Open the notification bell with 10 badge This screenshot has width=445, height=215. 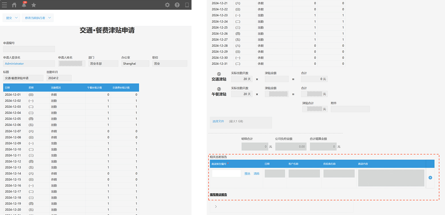pos(24,5)
